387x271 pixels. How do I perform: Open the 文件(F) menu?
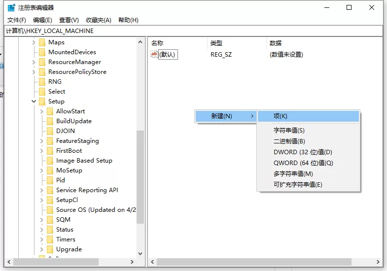click(17, 20)
